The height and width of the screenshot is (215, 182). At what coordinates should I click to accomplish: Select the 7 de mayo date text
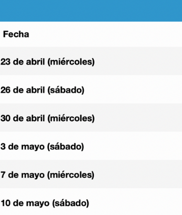23,175
